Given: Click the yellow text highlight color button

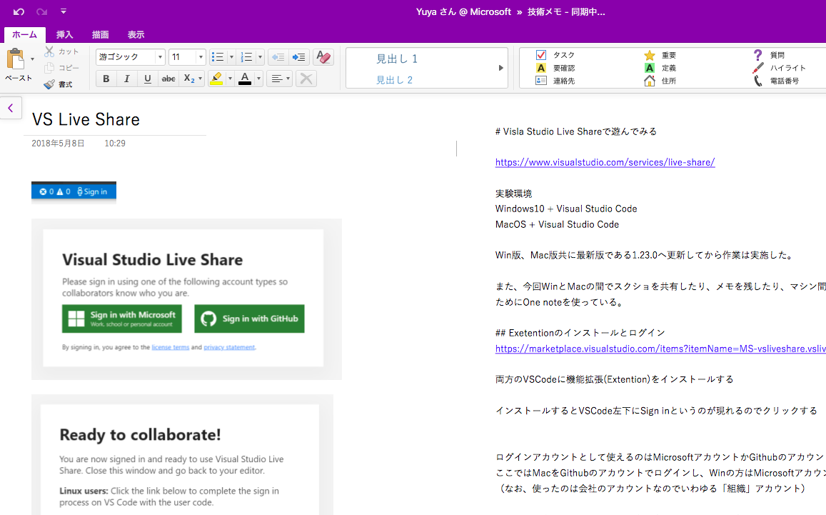Looking at the screenshot, I should click(216, 79).
